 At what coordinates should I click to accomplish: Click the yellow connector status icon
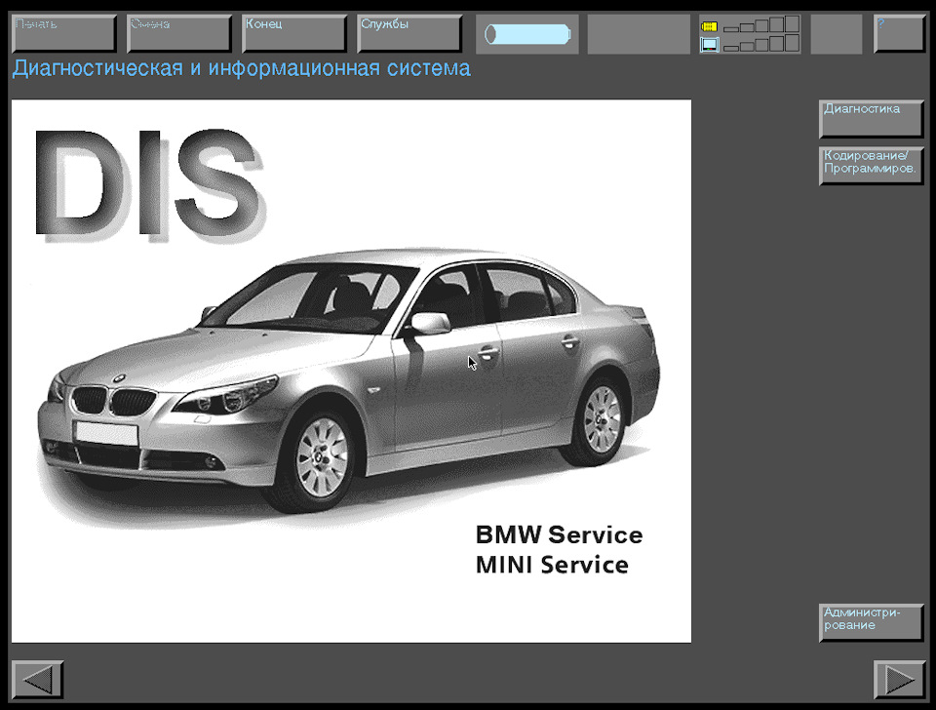click(x=709, y=26)
